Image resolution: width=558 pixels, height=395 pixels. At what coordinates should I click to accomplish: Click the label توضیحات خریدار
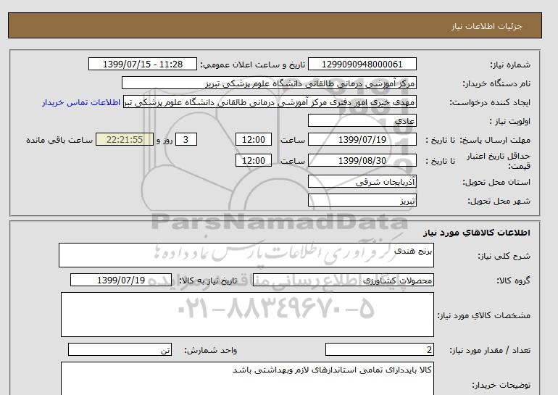(x=501, y=386)
